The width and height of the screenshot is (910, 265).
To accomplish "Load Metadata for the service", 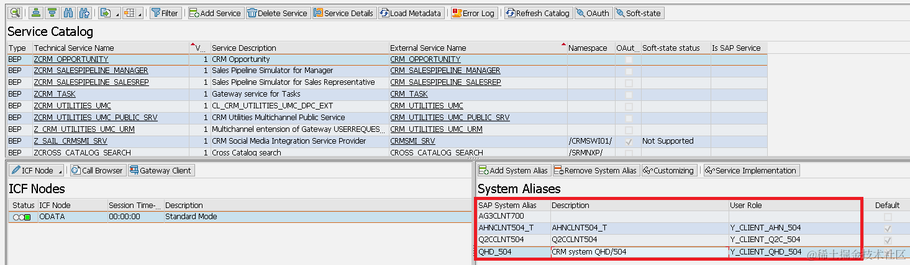I will pos(411,12).
